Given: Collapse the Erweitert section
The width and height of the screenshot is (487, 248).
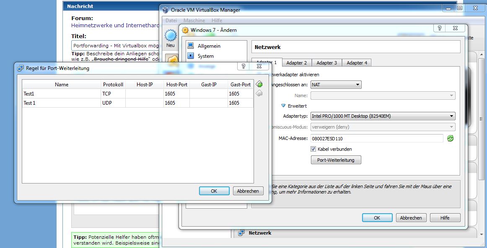Looking at the screenshot, I should (x=283, y=106).
